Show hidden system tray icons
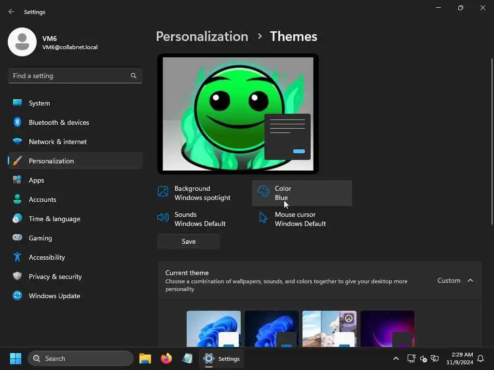Viewport: 494px width, 370px height. 396,358
